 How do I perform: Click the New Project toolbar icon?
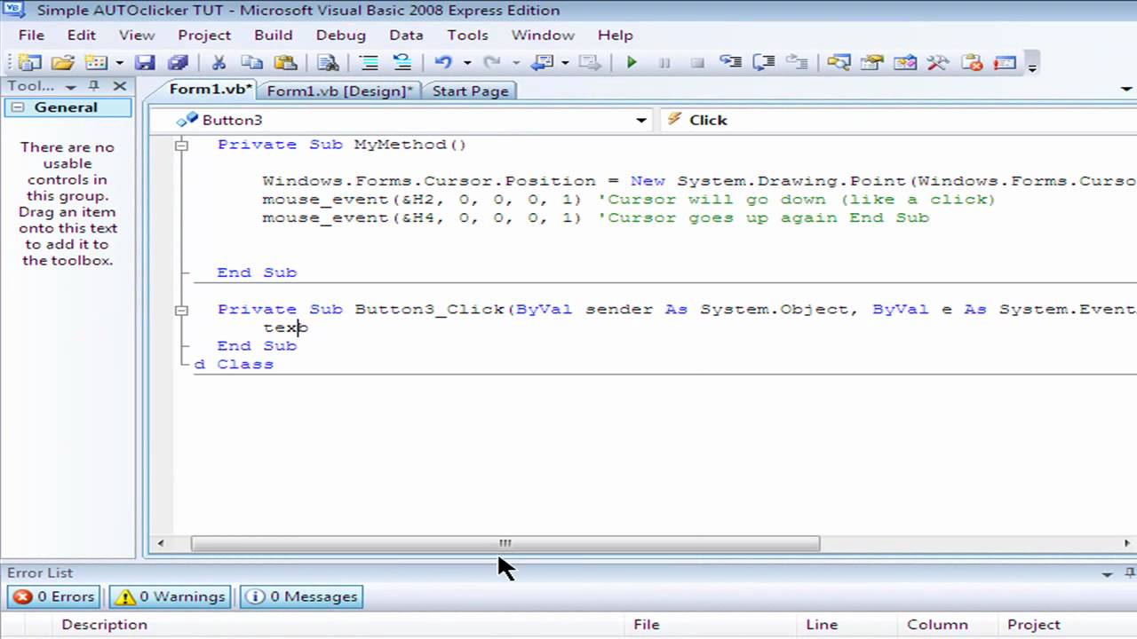(29, 63)
